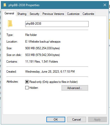
Task: Click the 'File folder' type value
Action: [x=31, y=35]
